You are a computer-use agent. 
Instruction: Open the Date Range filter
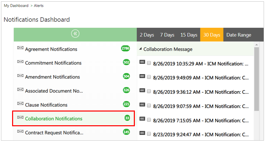(238, 35)
